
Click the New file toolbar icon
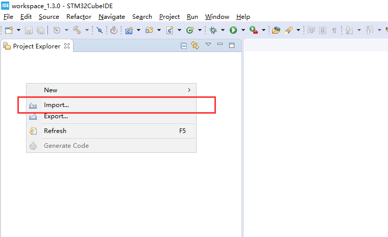coord(9,30)
